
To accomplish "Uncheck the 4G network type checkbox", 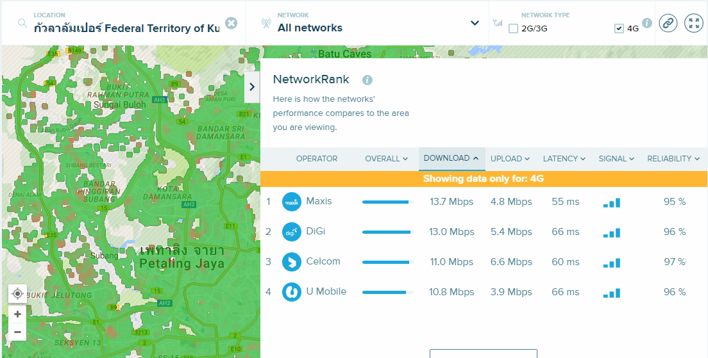I will [x=619, y=28].
